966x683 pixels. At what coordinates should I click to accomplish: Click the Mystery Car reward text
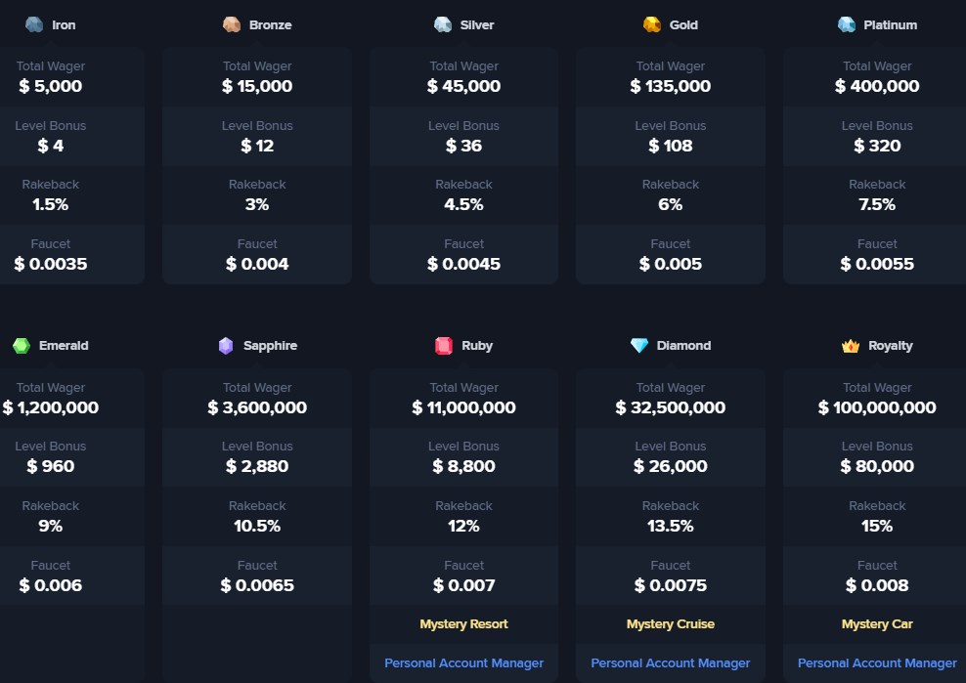pos(877,623)
